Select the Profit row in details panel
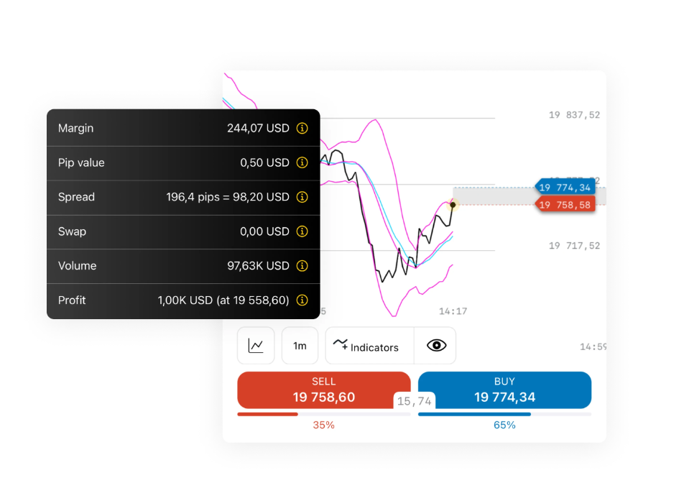 (x=183, y=300)
